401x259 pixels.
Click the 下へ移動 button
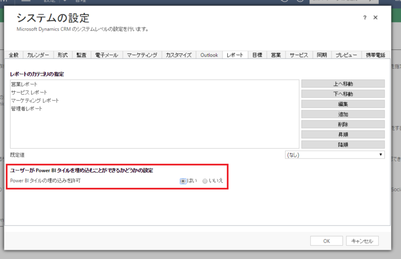pos(343,94)
